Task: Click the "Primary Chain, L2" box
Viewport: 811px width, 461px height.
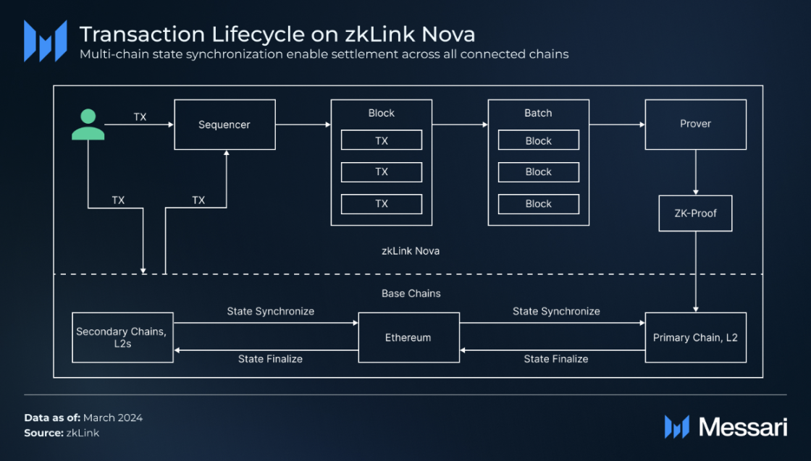Action: point(696,337)
